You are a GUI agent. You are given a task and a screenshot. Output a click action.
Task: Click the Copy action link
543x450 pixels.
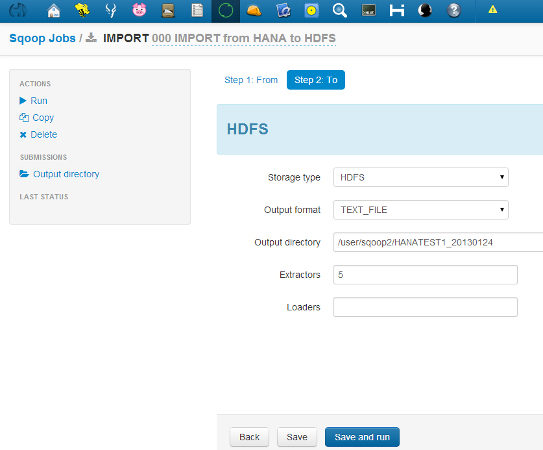(43, 118)
